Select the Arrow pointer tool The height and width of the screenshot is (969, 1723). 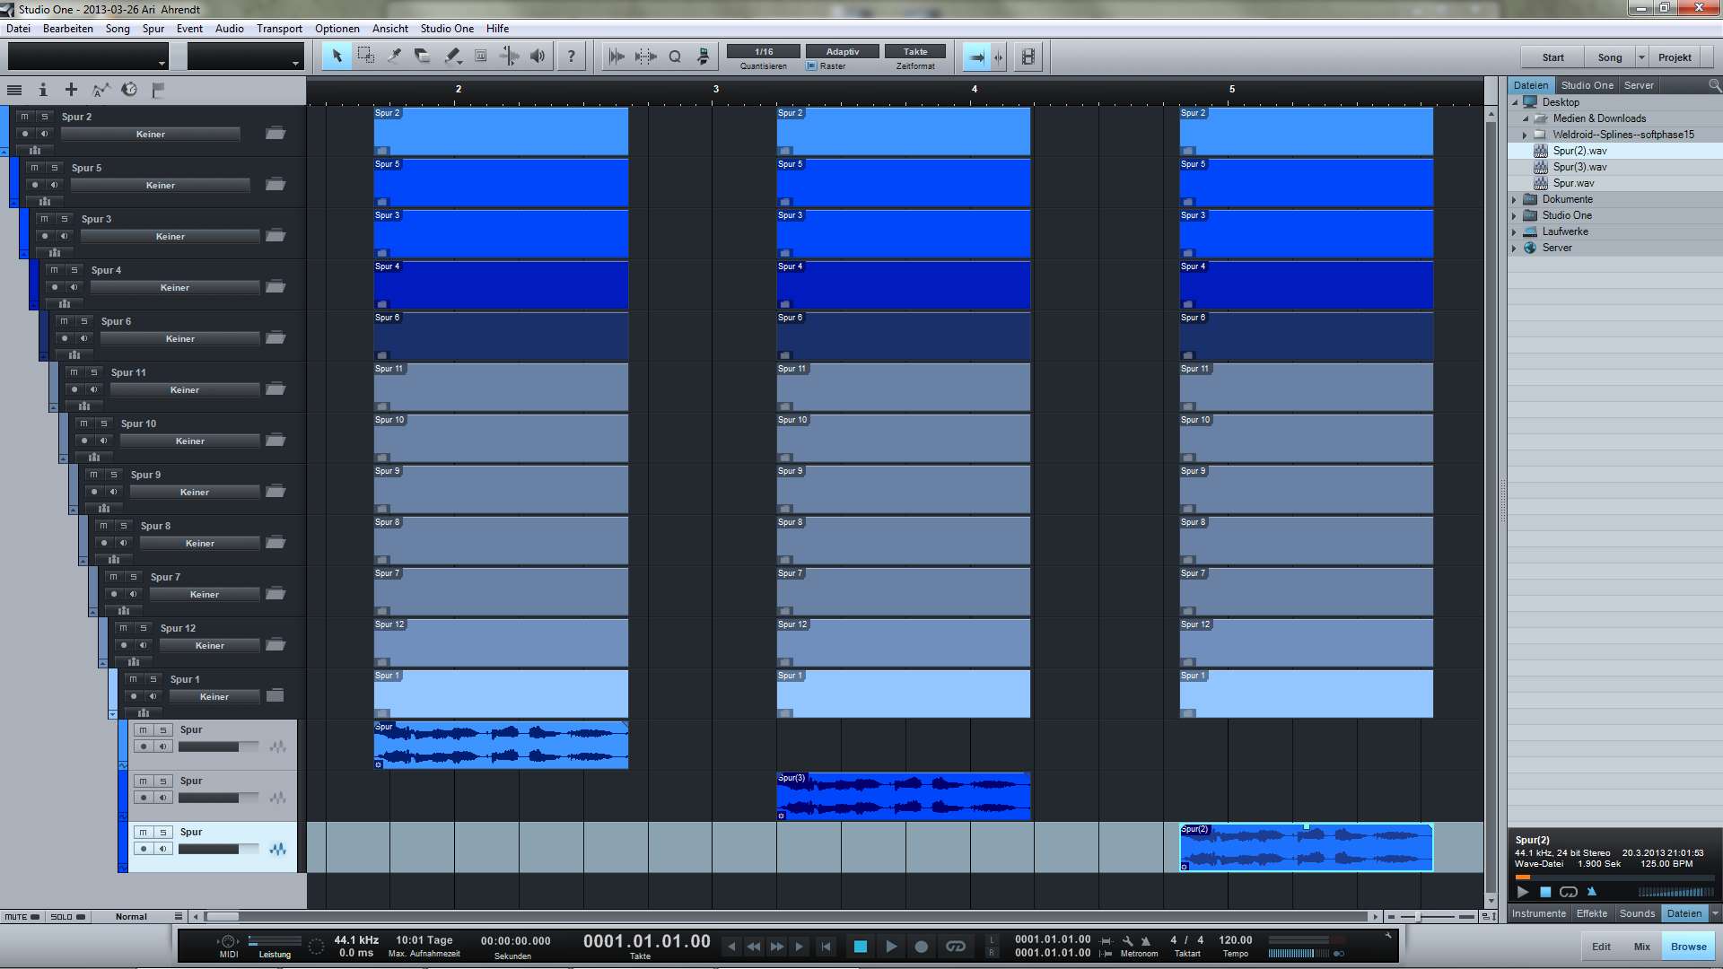click(337, 57)
